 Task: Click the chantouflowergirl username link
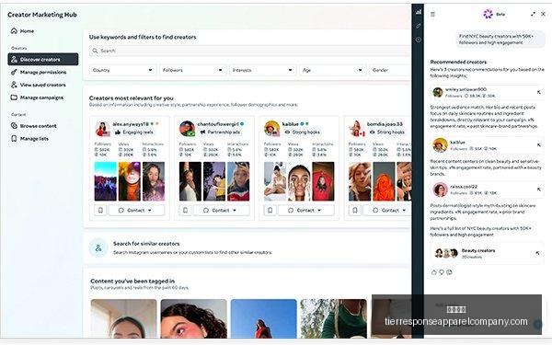218,124
